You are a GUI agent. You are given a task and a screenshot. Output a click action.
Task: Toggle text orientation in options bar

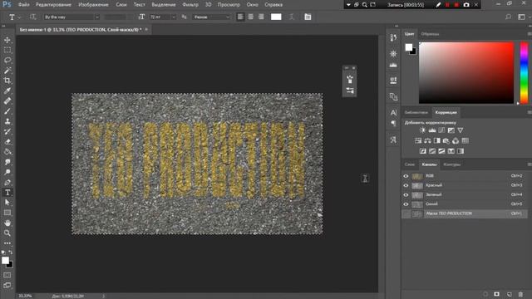tap(33, 17)
